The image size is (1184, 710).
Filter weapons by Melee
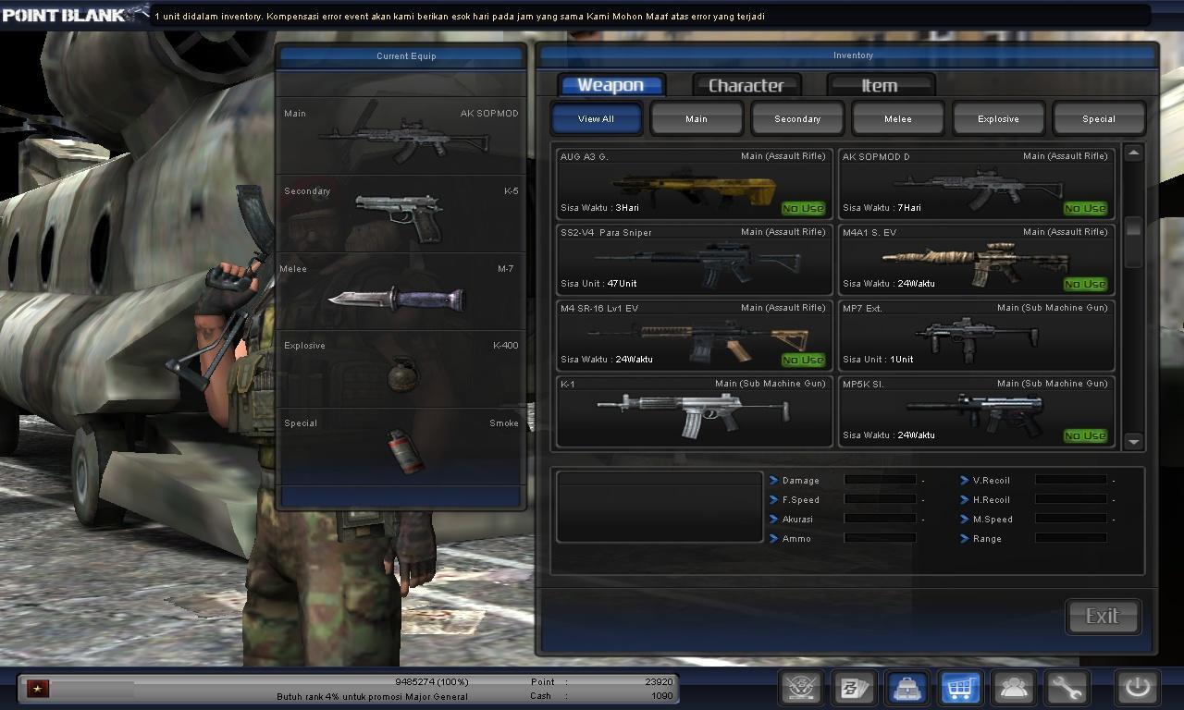(898, 118)
